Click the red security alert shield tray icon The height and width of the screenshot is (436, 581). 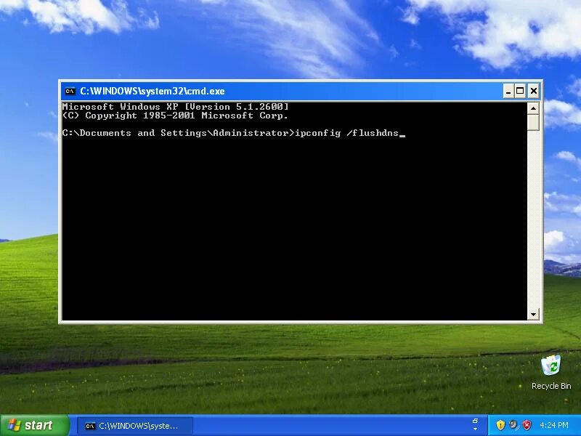(x=527, y=425)
